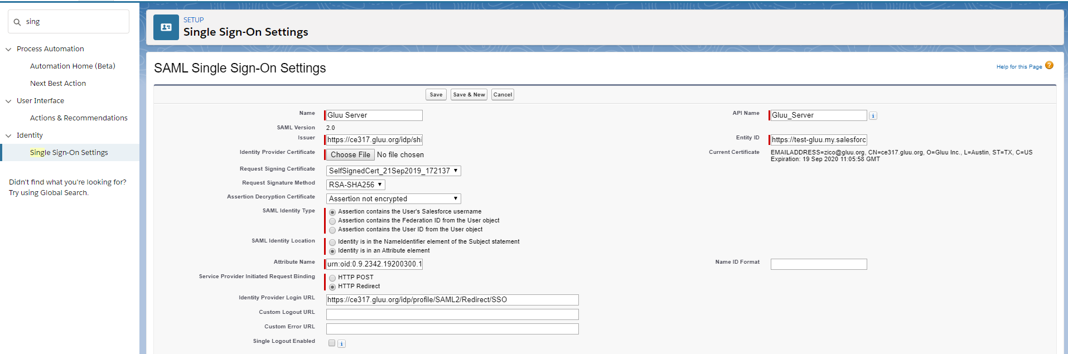Select Federation ID from User object option

(332, 221)
